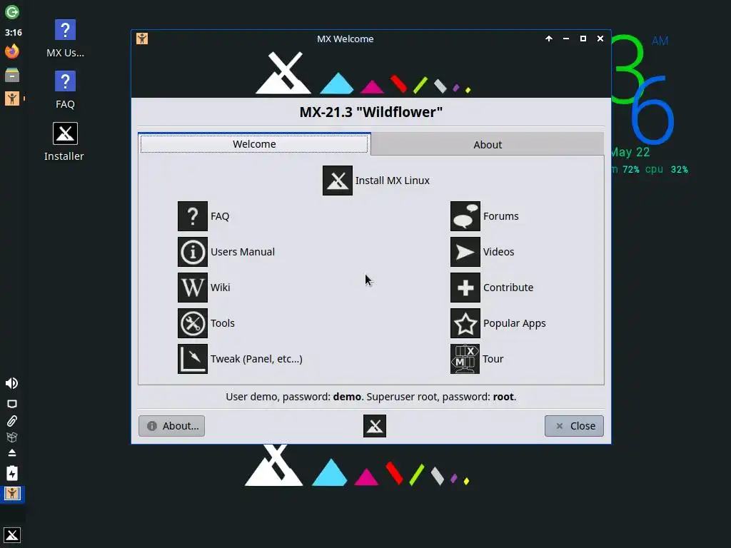Open Users Manual info icon
Screen dimensions: 731x548
tap(192, 252)
